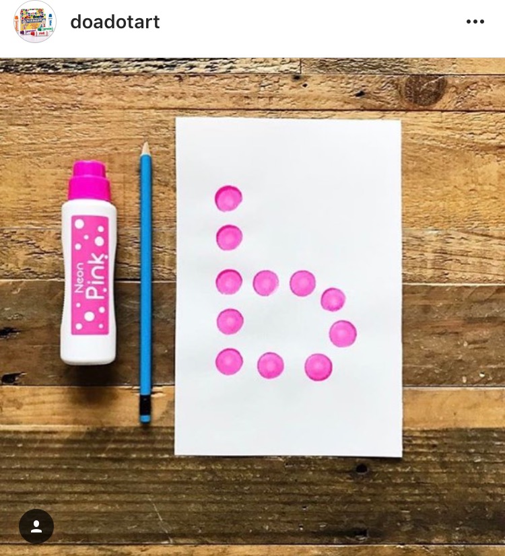
Task: Click the middle of the blue pencil shaft
Action: tap(145, 277)
